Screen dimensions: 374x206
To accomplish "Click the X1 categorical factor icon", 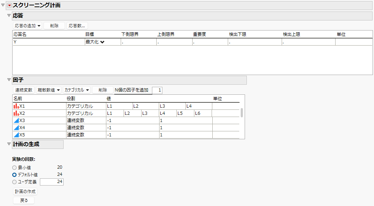I will tap(16, 106).
